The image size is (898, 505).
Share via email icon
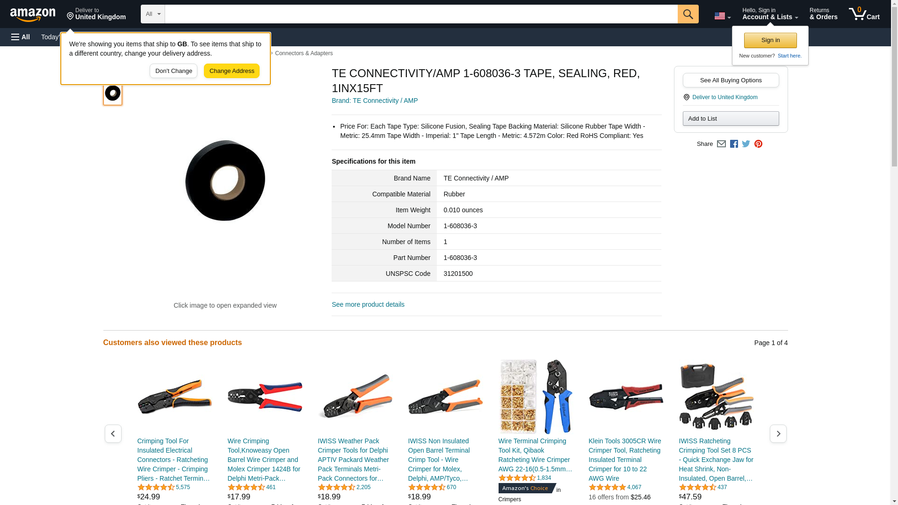[x=721, y=144]
